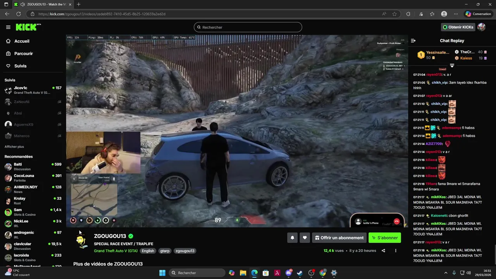The image size is (496, 279).
Task: Open volume control in system tray
Action: 468,273
